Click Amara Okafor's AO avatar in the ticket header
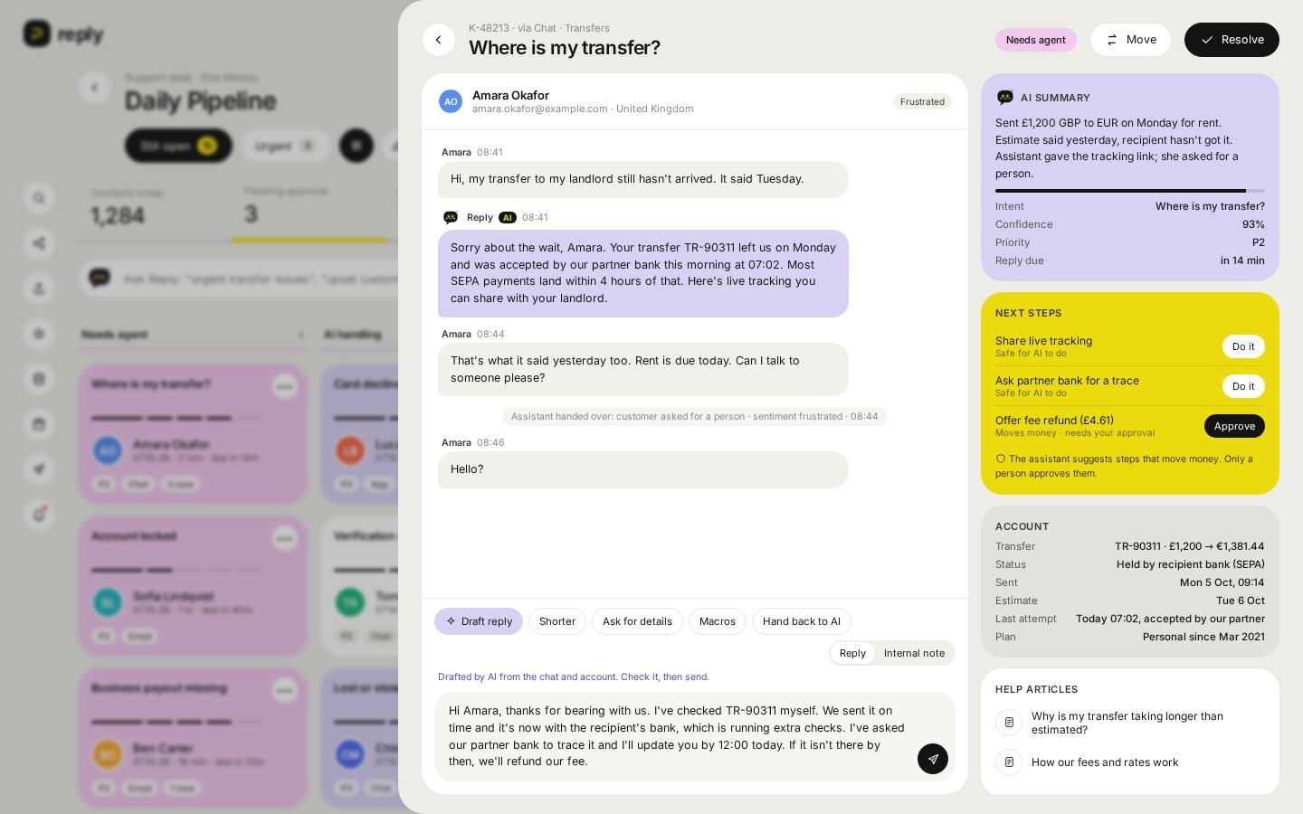This screenshot has height=814, width=1303. click(451, 101)
